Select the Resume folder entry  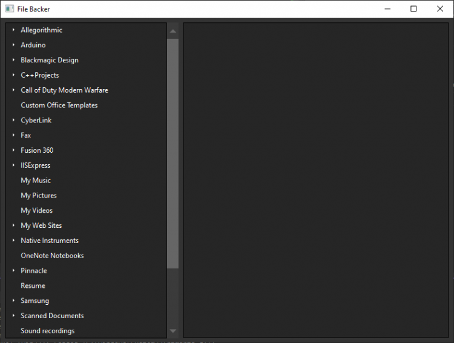point(33,285)
